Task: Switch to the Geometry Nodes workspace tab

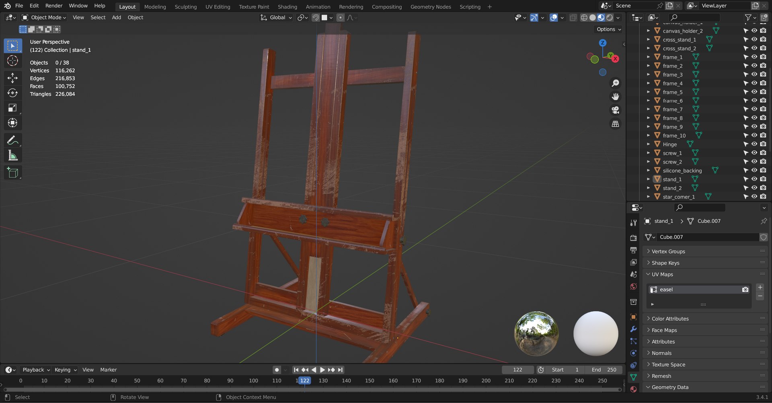Action: click(x=431, y=7)
